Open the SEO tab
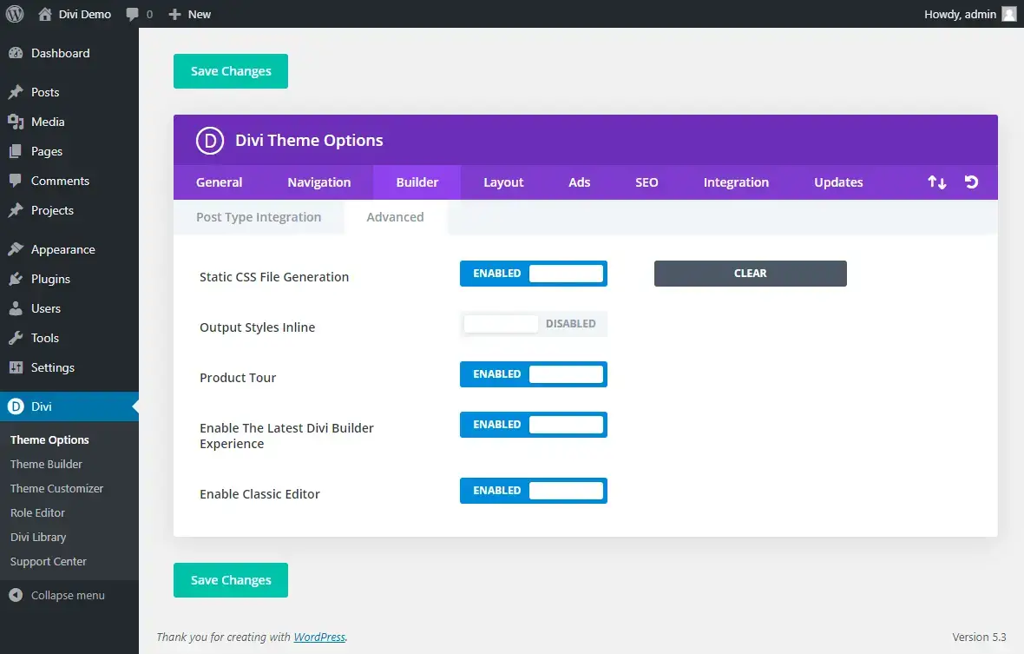This screenshot has width=1024, height=654. [647, 182]
